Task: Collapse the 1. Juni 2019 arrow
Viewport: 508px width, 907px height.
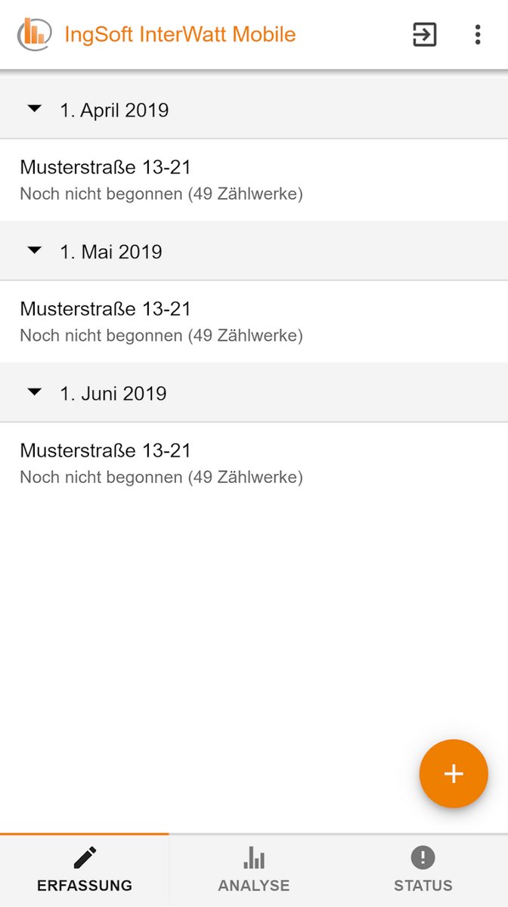Action: [34, 392]
